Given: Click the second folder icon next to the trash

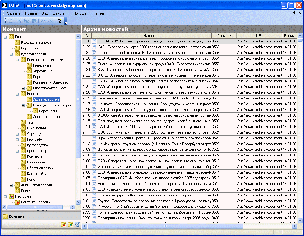Looking at the screenshot, I should 70,225.
